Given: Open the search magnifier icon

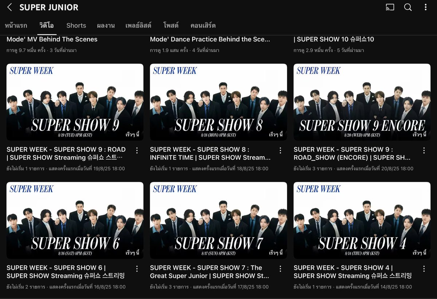Looking at the screenshot, I should coord(408,7).
